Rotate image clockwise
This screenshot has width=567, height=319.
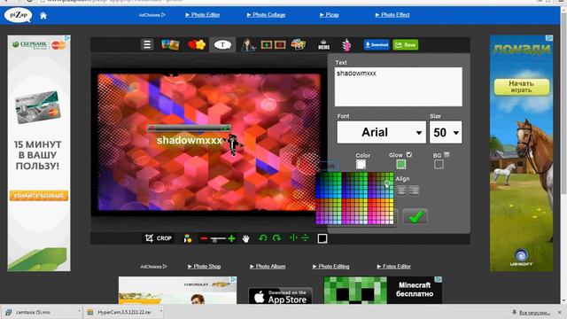pos(276,238)
